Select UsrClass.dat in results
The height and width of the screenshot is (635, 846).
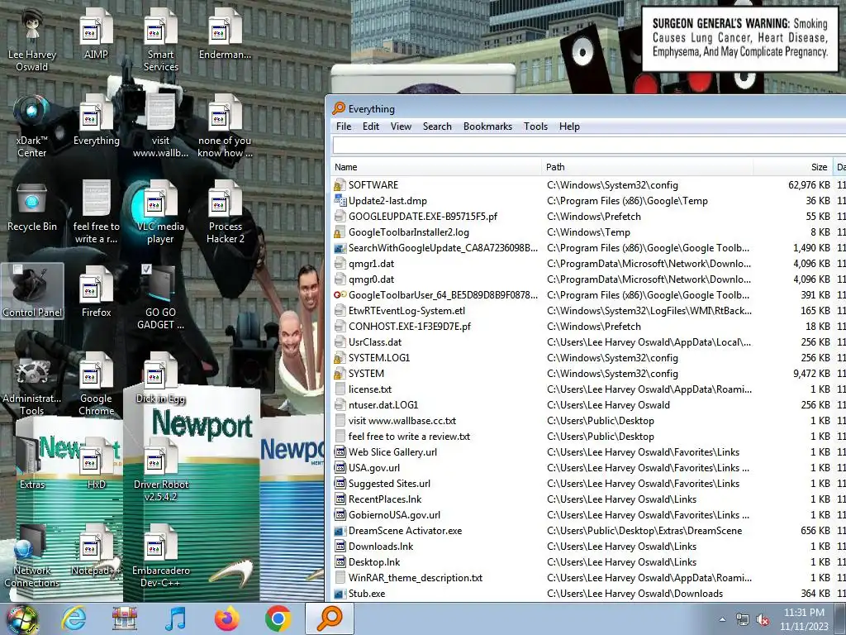coord(588,341)
